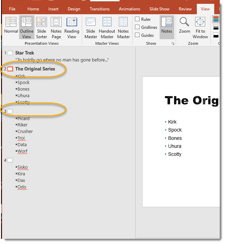Click Fit to Window
This screenshot has width=225, height=244.
click(200, 27)
